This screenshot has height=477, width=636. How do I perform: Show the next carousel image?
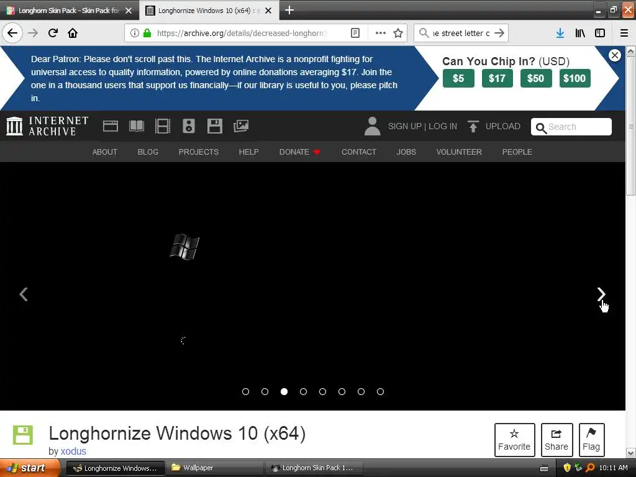[601, 294]
